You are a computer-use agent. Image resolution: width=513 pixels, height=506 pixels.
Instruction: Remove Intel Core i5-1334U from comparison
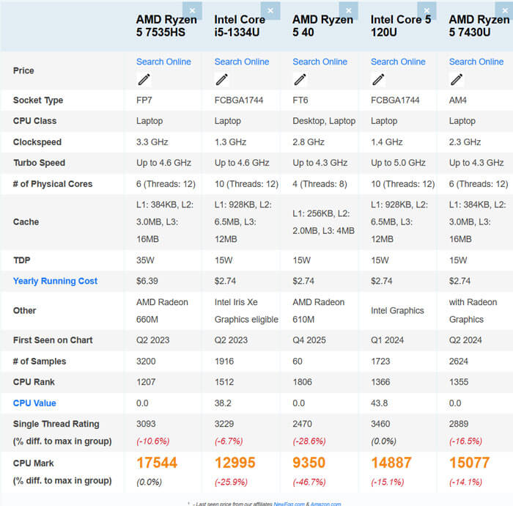[270, 10]
